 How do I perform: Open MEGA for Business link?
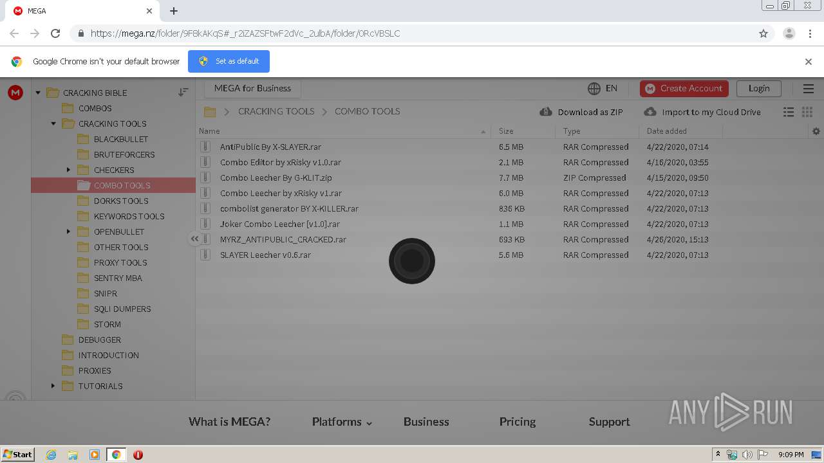coord(252,89)
